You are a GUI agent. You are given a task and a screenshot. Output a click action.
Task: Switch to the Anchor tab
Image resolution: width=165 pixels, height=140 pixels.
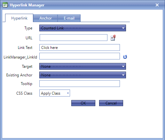click(45, 18)
